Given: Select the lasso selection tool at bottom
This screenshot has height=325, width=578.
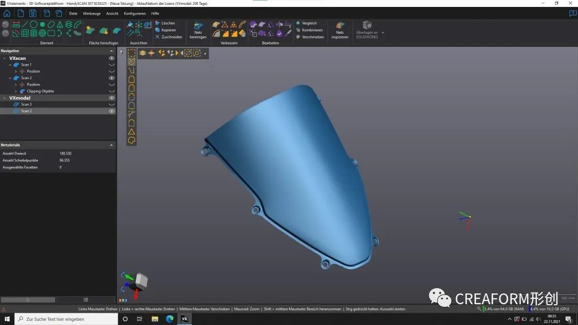Looking at the screenshot, I should click(131, 140).
